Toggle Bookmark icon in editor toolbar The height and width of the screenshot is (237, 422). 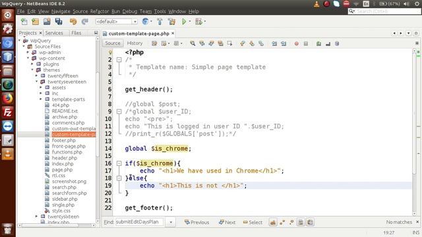click(x=261, y=43)
